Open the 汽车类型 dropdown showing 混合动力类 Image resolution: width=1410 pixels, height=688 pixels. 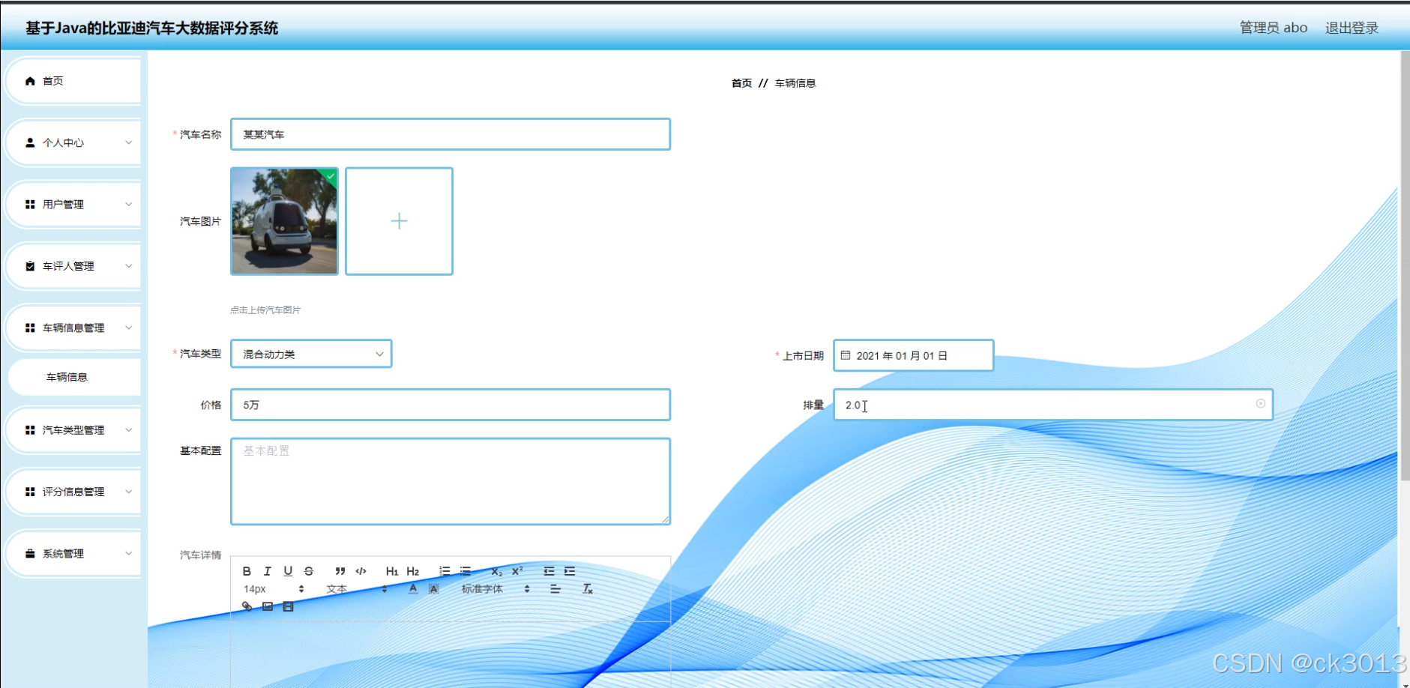(311, 354)
